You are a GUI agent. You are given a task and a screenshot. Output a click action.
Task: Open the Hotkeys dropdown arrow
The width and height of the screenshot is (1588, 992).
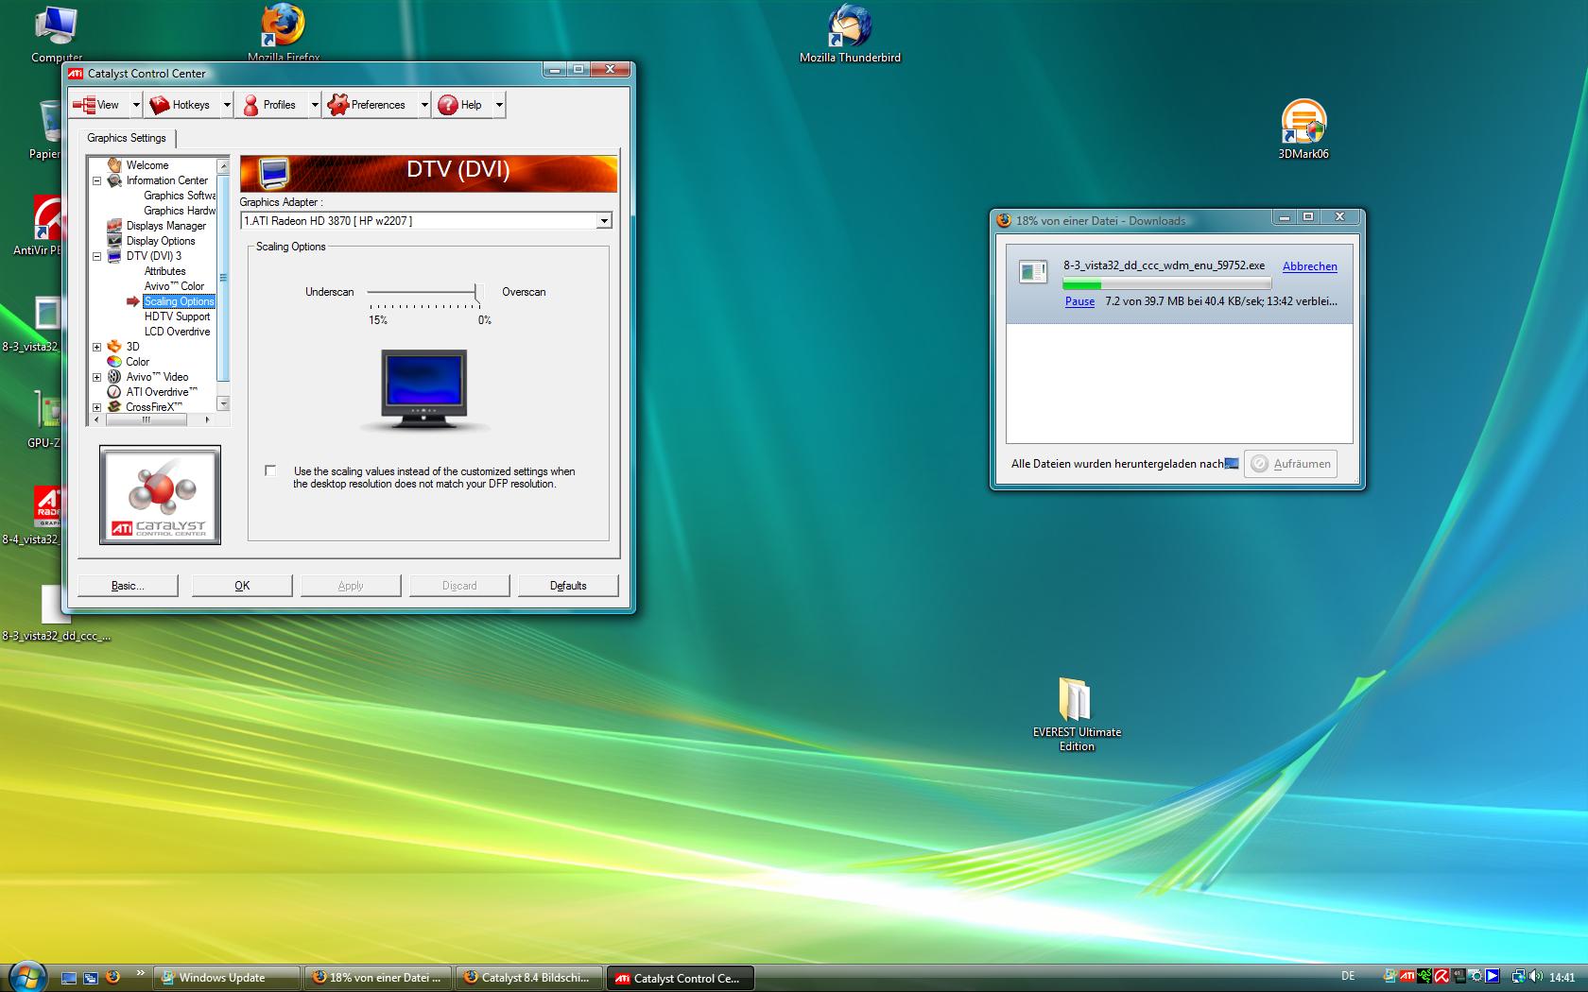point(227,105)
